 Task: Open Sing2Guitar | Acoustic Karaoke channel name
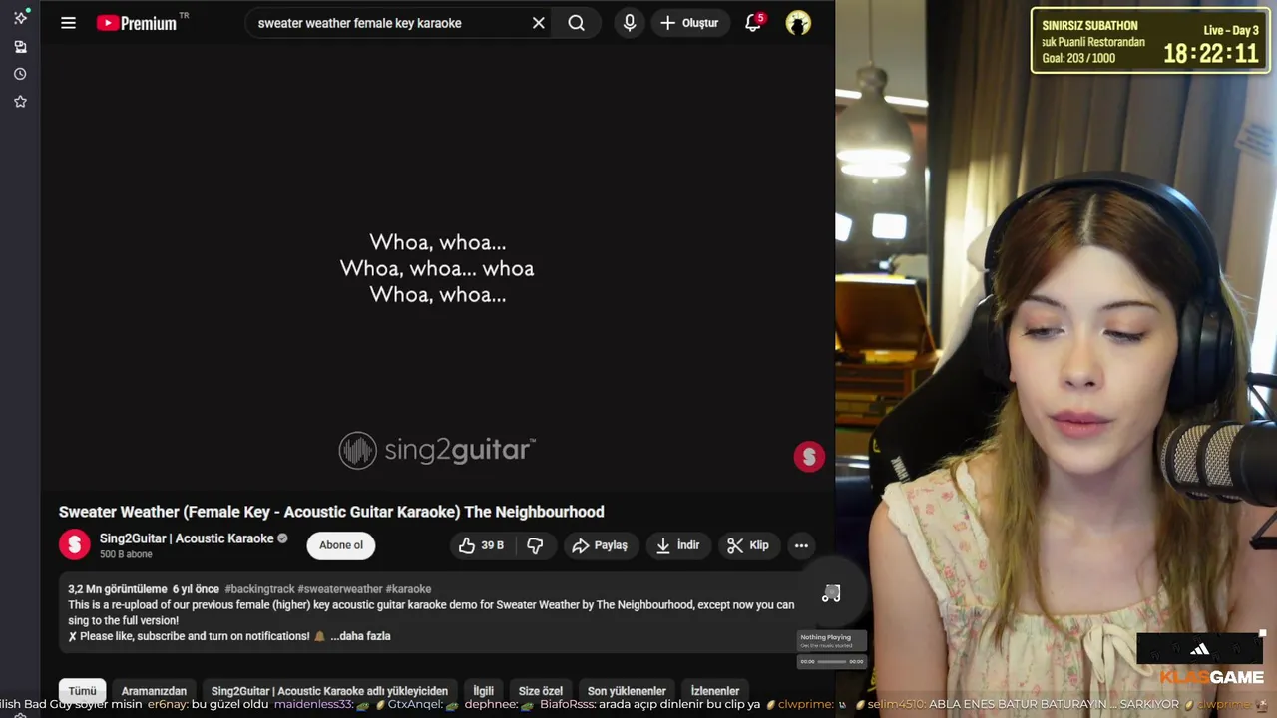pos(187,538)
